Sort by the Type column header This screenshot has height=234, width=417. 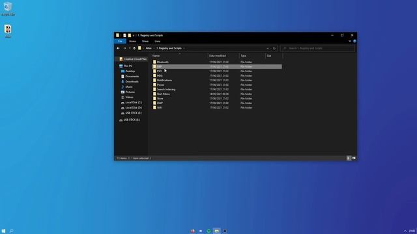click(x=252, y=56)
